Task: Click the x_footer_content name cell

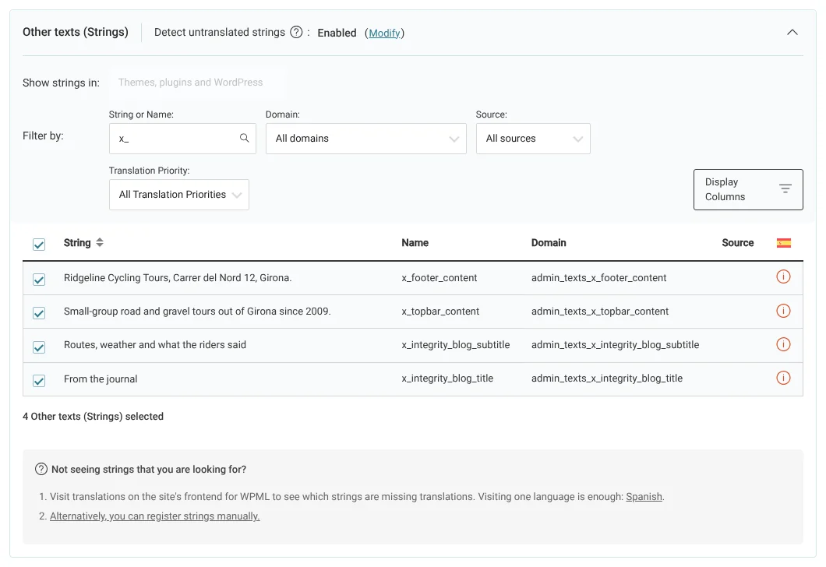Action: (x=439, y=277)
